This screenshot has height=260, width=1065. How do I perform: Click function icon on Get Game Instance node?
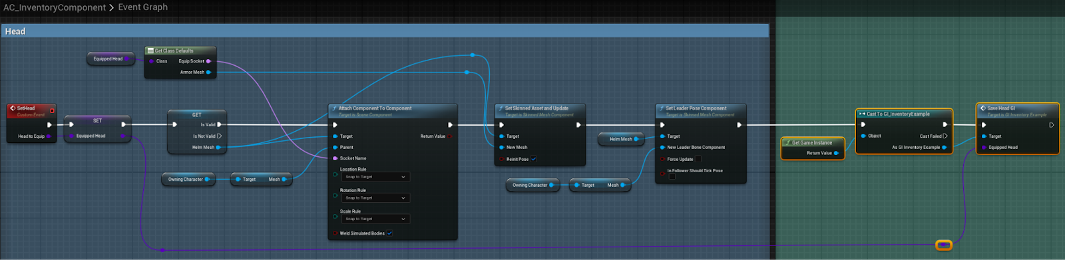coord(787,142)
